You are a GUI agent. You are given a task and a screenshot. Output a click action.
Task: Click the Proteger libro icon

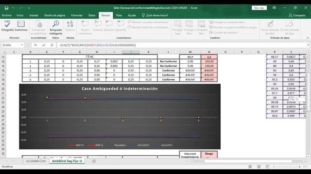point(189,28)
